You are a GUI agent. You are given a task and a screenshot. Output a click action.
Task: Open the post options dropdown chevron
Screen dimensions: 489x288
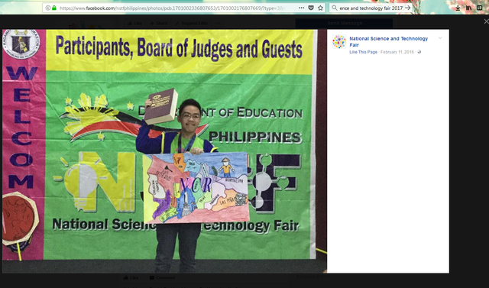tap(440, 38)
